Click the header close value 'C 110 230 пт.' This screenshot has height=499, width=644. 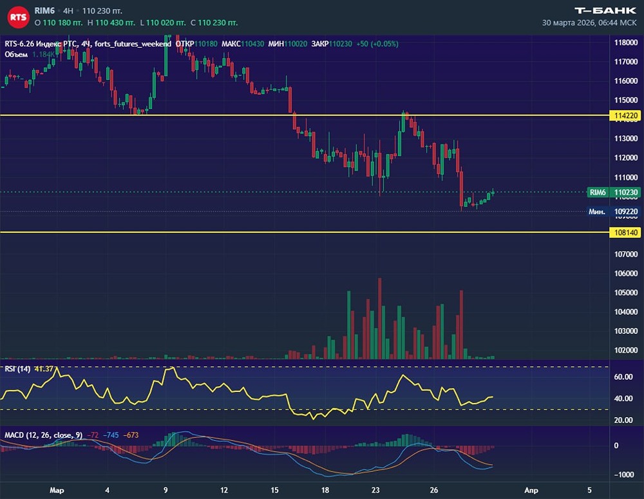coord(214,23)
